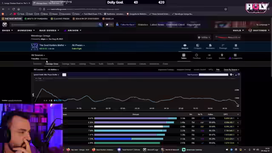Click The Soul Hunters boss thumbnail

(34, 47)
